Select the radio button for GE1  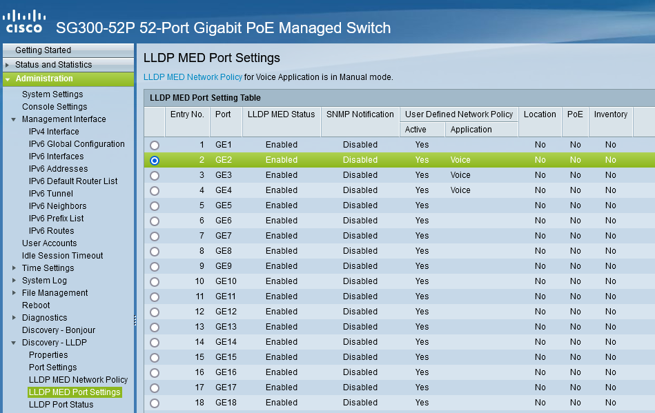(155, 145)
